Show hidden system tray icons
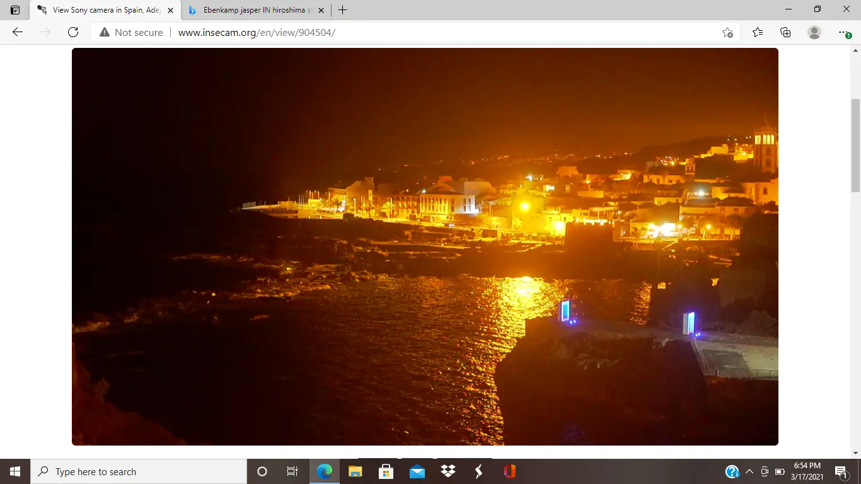This screenshot has height=484, width=861. pos(749,471)
